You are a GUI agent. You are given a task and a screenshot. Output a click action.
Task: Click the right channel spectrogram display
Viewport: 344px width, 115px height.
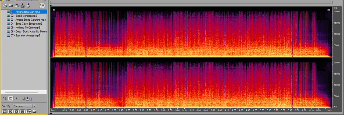click(x=191, y=83)
